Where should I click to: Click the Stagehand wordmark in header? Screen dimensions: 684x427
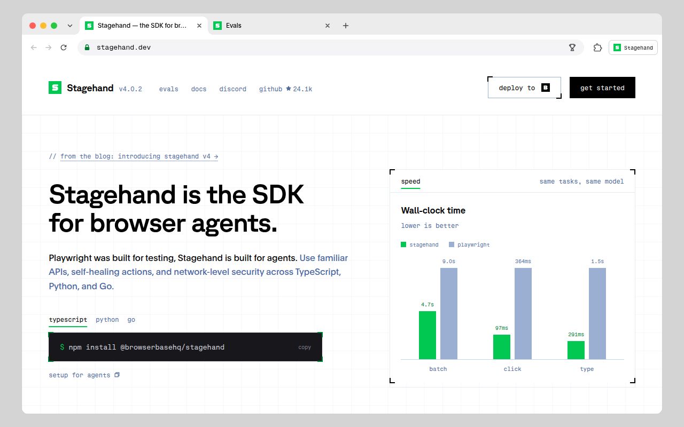coord(90,88)
